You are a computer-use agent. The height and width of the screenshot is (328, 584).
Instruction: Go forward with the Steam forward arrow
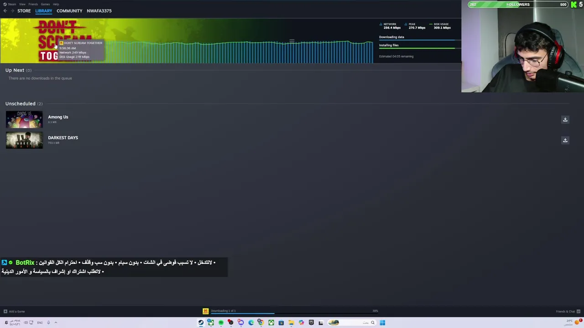point(12,11)
